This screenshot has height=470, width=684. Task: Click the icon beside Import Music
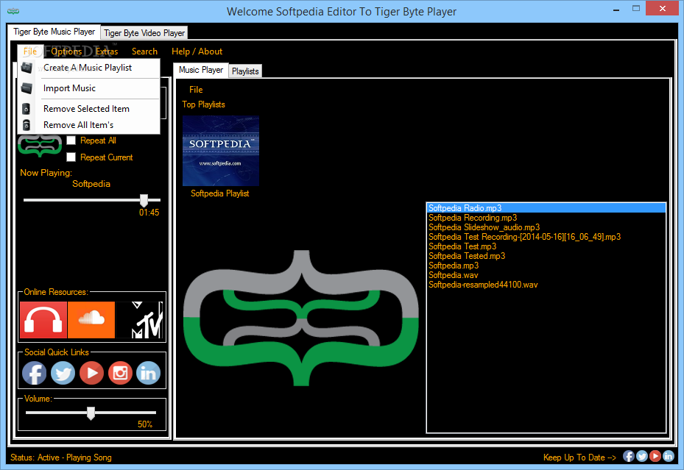pos(27,88)
